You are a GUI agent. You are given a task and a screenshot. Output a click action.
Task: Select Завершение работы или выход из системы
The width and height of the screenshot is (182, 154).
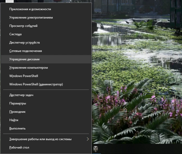(x=46, y=139)
